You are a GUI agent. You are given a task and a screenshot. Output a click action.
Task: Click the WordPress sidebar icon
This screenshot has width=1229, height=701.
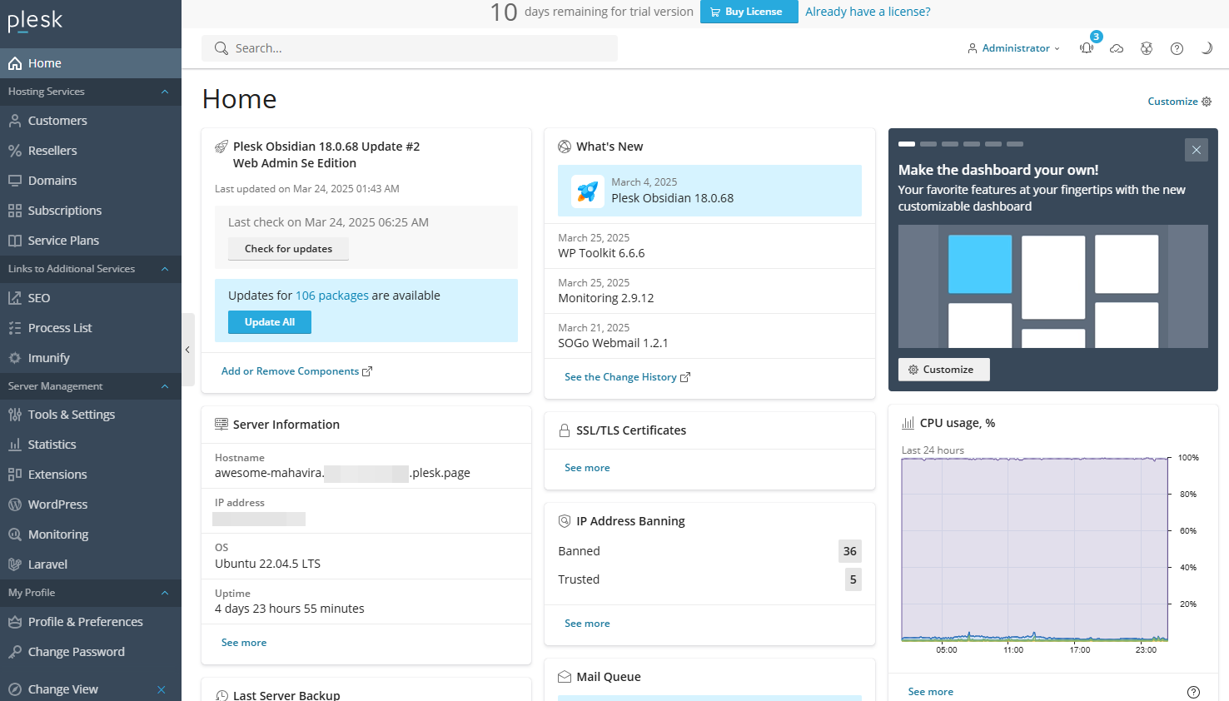(x=15, y=505)
